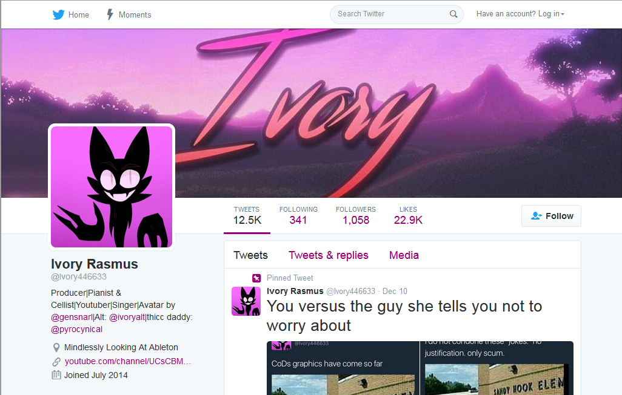The image size is (622, 395).
Task: Open the @pyrocynical mention link
Action: (x=76, y=329)
